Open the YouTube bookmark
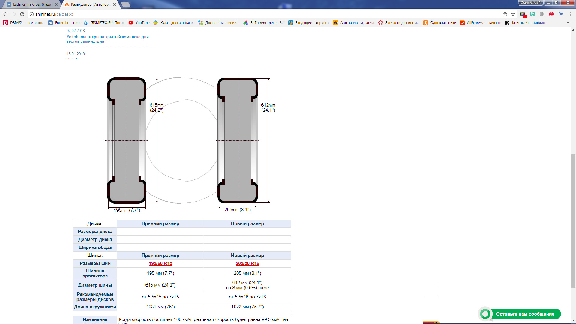Image resolution: width=576 pixels, height=324 pixels. (x=139, y=23)
